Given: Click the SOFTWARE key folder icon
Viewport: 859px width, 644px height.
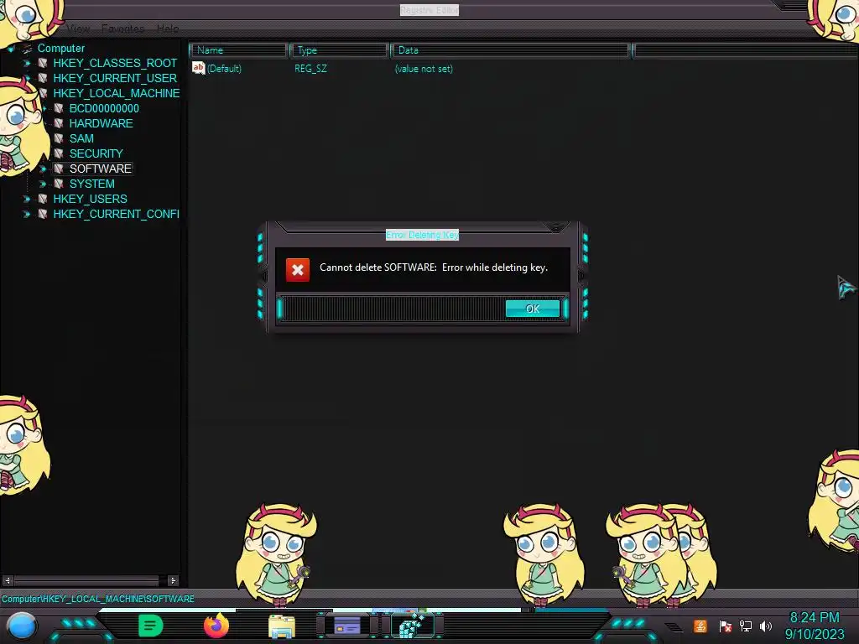Looking at the screenshot, I should click(x=58, y=169).
